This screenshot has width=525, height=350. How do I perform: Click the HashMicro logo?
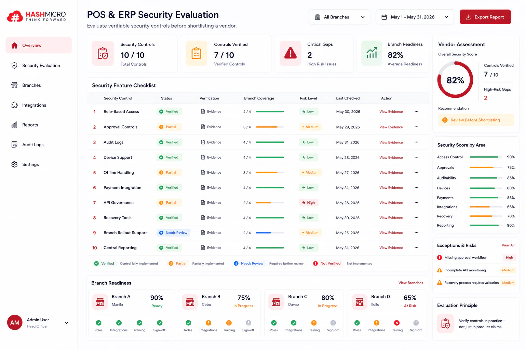(x=37, y=16)
